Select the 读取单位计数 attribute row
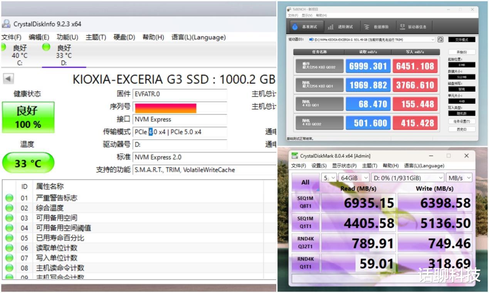The image size is (489, 293). pyautogui.click(x=139, y=248)
